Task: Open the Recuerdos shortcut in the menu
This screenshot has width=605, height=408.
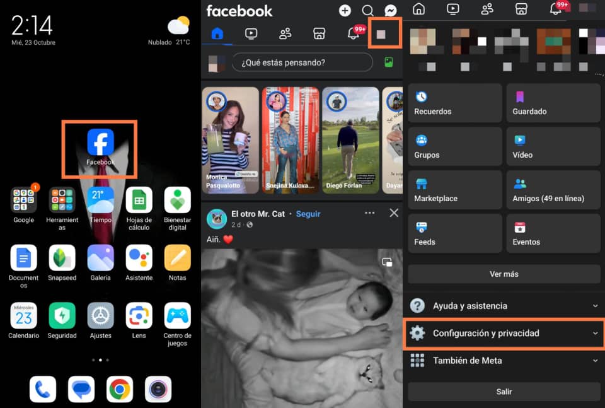Action: click(x=455, y=103)
